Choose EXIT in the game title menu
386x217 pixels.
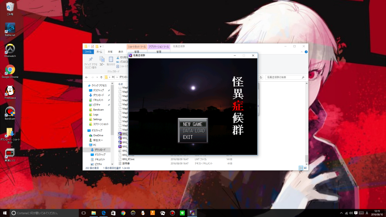point(188,137)
